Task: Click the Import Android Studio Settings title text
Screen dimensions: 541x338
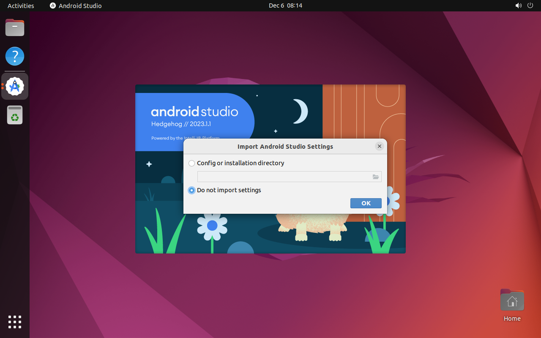Action: tap(285, 147)
